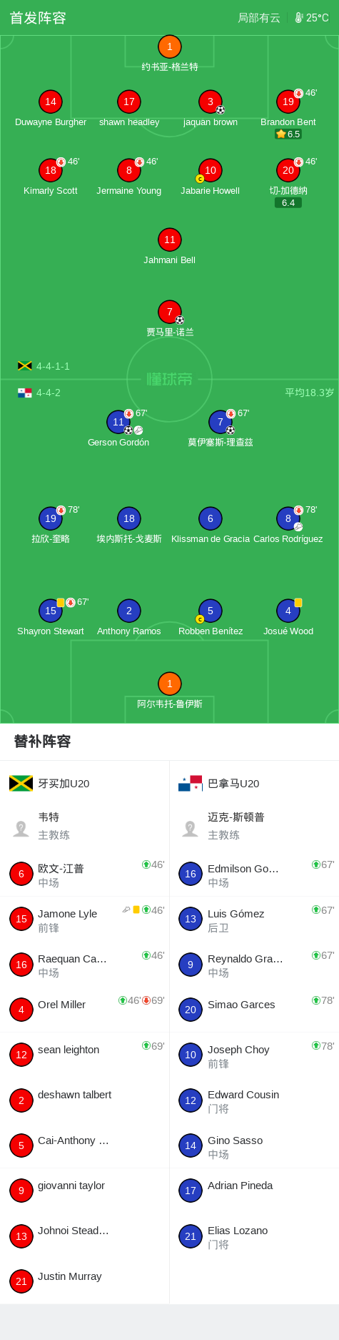Image resolution: width=339 pixels, height=1340 pixels.
Task: Open substitute Edward Cousin goalkeeper entry
Action: [x=254, y=1100]
